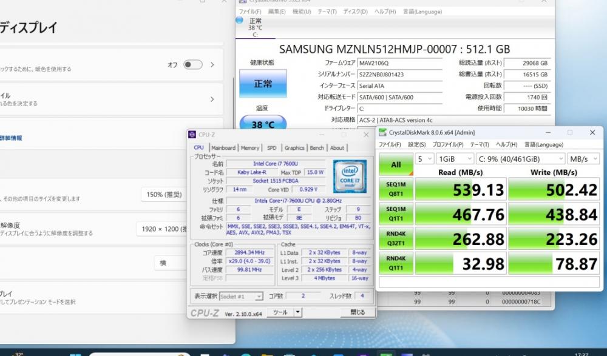The height and width of the screenshot is (356, 607).
Task: Switch to the SPD tab in CPU-Z
Action: pos(272,148)
